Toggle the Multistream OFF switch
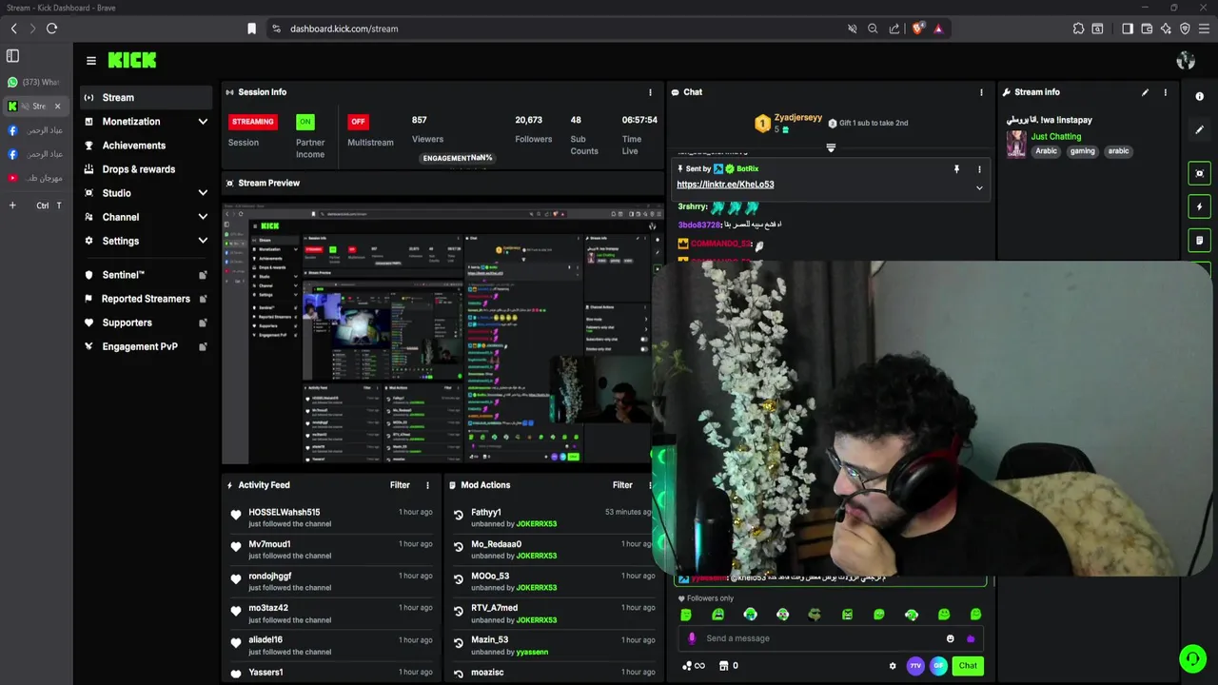This screenshot has height=685, width=1218. click(x=358, y=122)
